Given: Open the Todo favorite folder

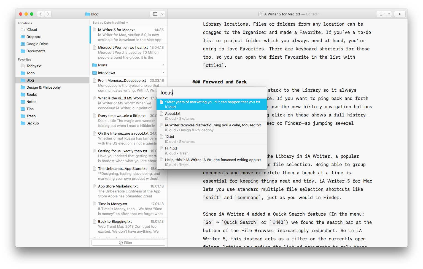Looking at the screenshot, I should [52, 73].
